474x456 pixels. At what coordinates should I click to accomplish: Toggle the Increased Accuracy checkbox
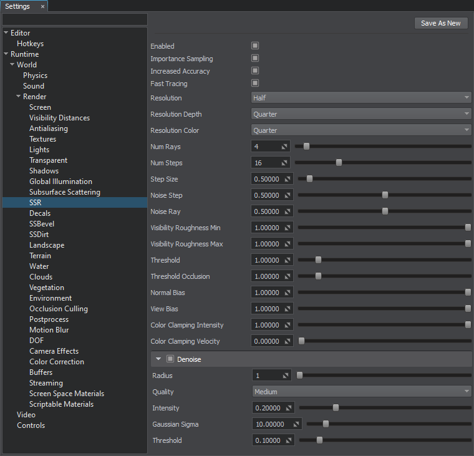(x=255, y=70)
